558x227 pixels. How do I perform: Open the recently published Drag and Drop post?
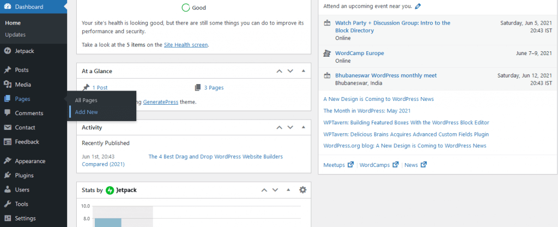(215, 157)
